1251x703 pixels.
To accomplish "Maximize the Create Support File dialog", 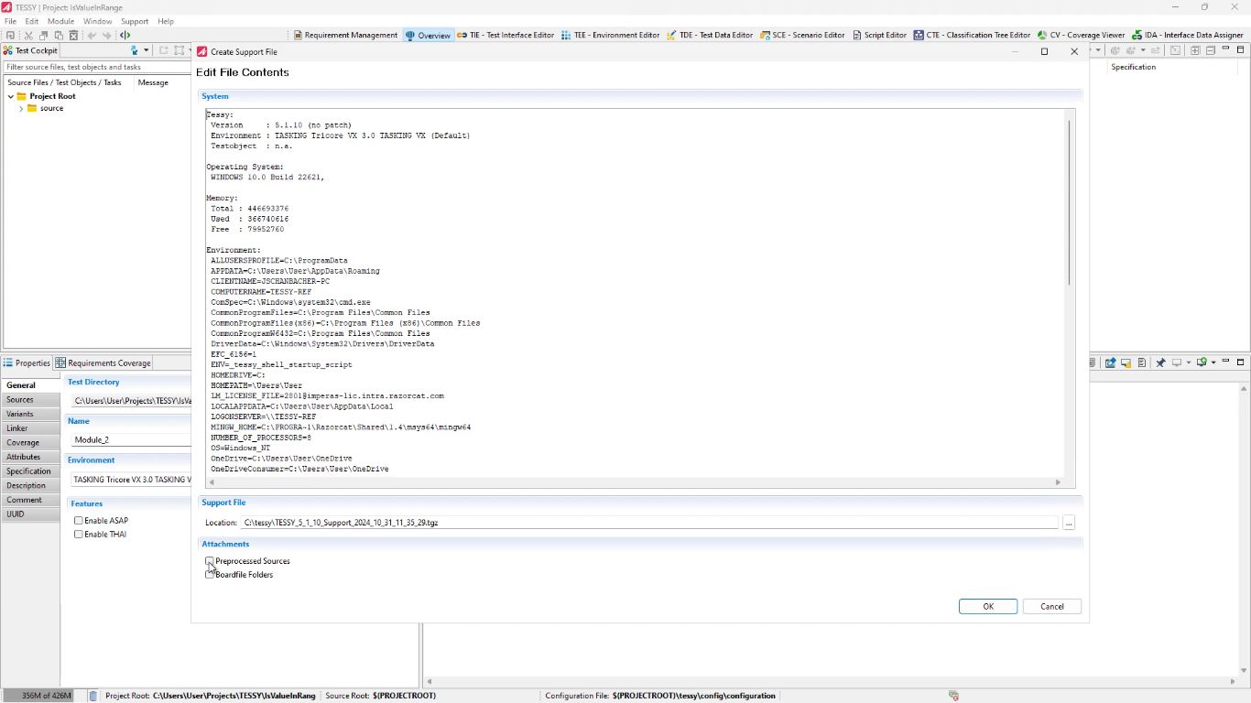I will (x=1044, y=52).
